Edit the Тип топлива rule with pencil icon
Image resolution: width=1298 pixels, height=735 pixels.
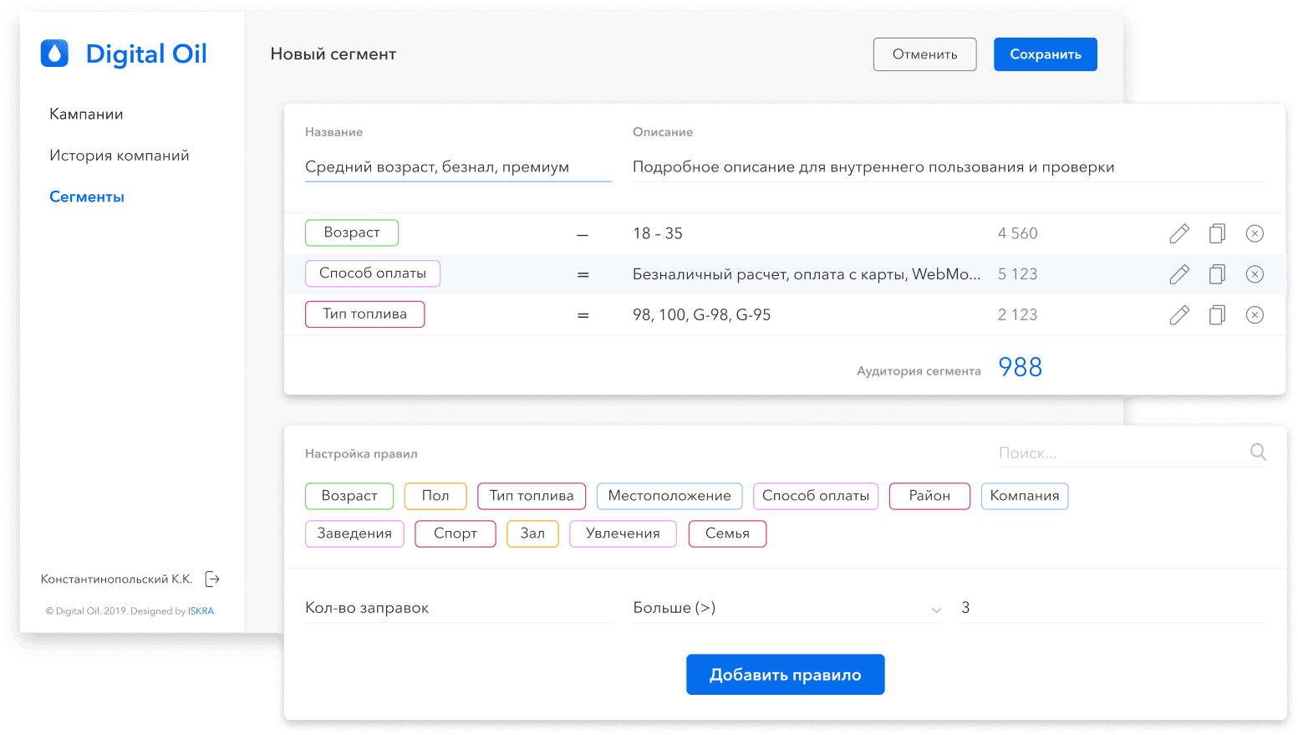(1178, 315)
